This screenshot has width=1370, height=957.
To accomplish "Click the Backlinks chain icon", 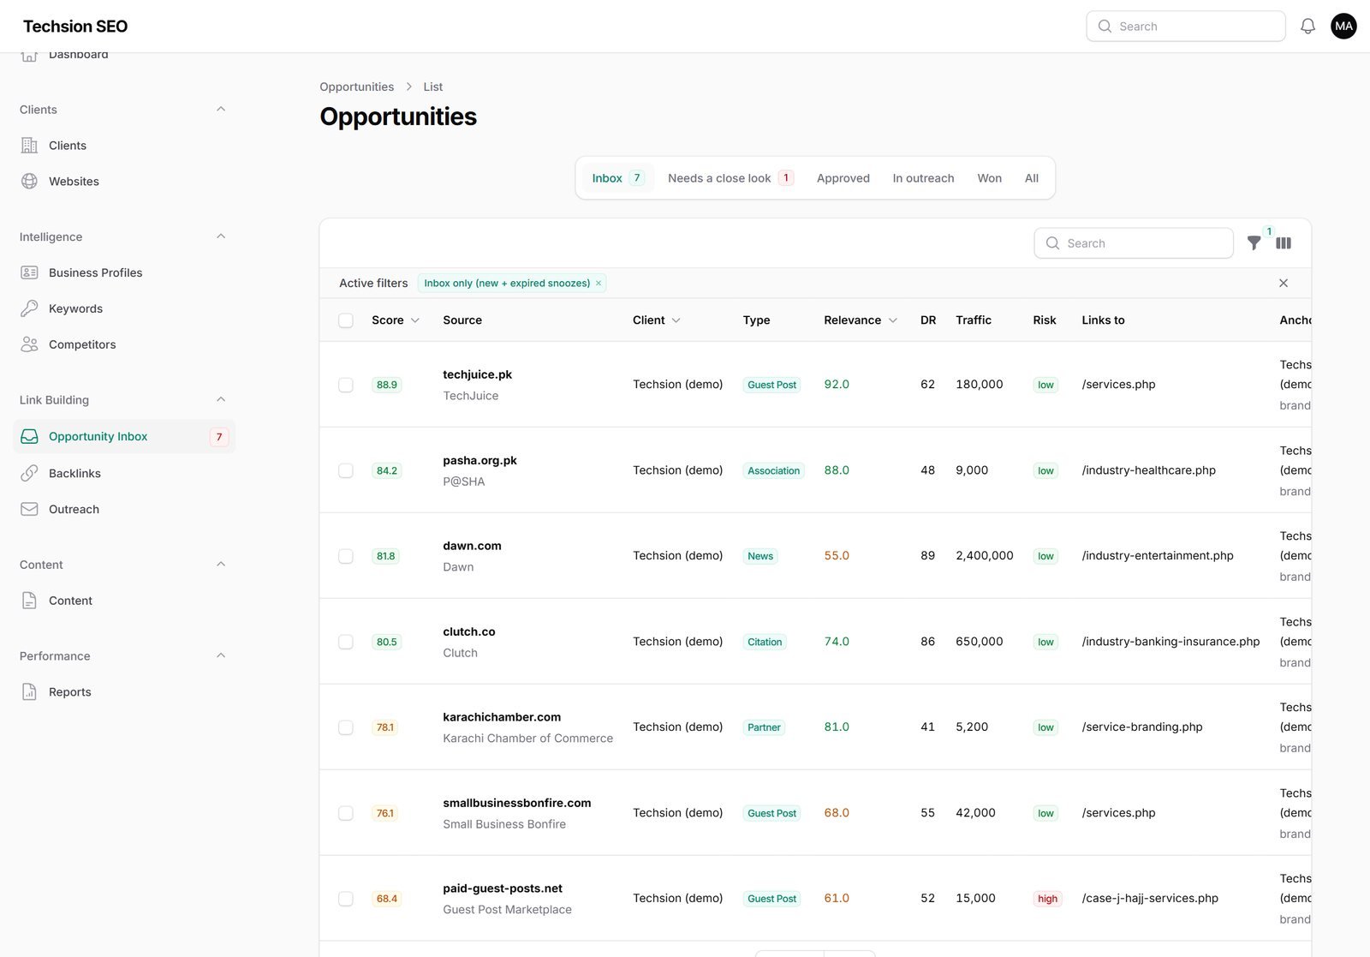I will click(29, 473).
